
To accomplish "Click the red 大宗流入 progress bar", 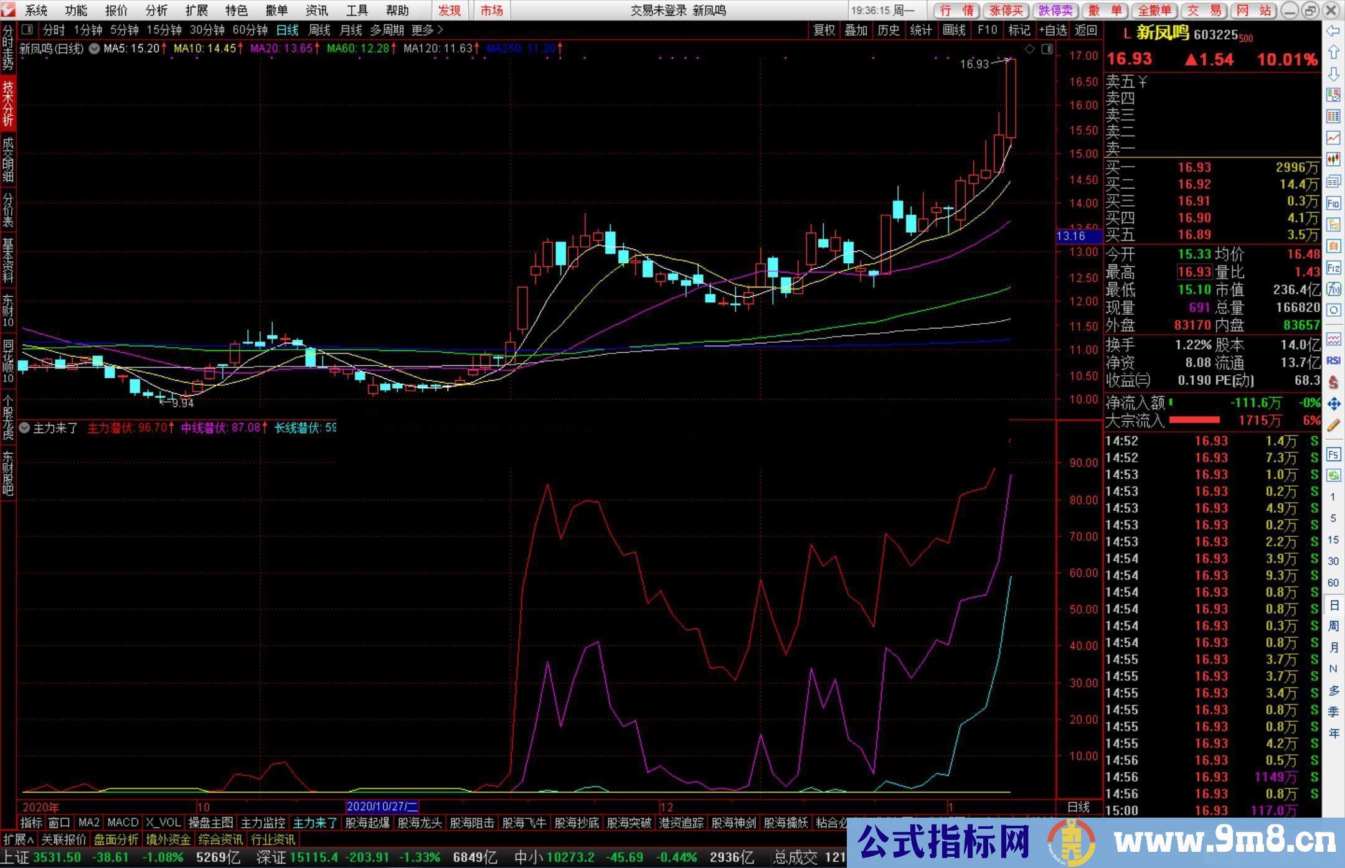I will pyautogui.click(x=1194, y=421).
